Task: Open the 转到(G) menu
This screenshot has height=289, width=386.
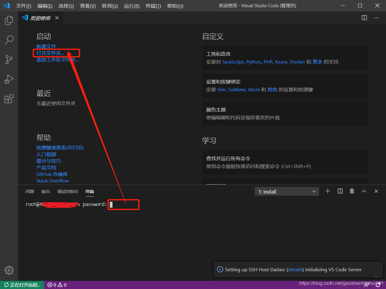Action: [110, 6]
